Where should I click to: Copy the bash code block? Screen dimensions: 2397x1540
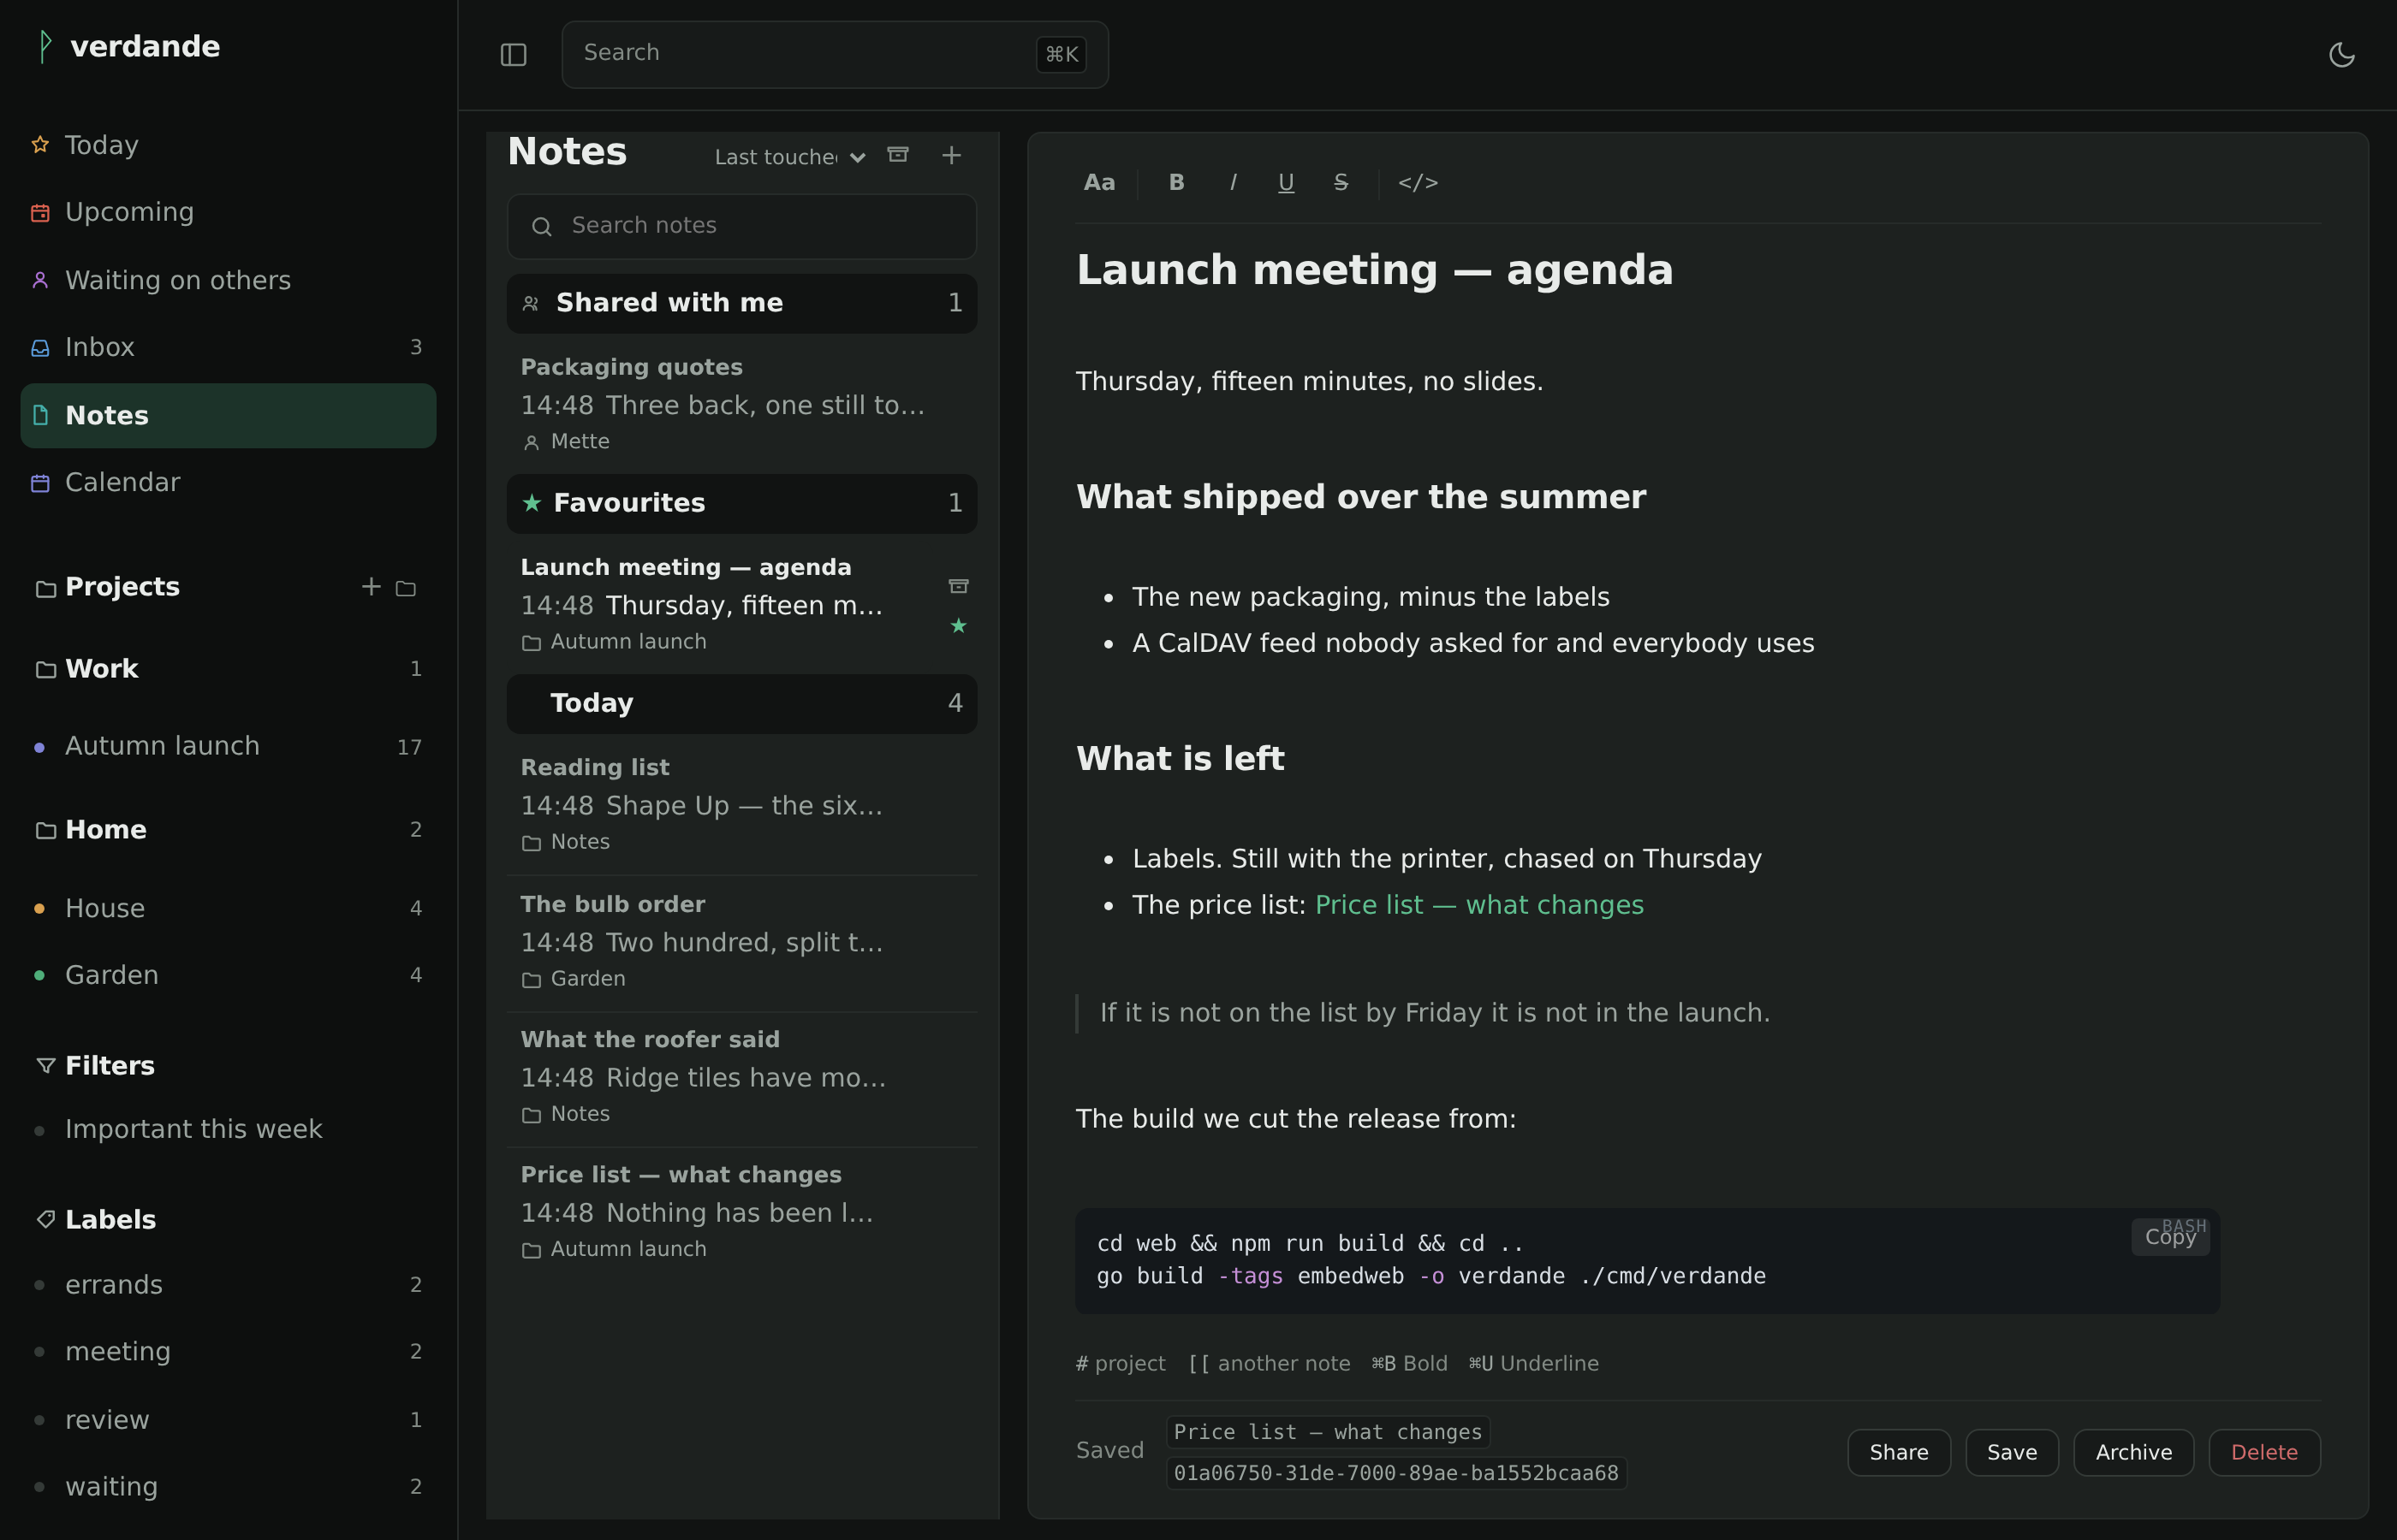pyautogui.click(x=2170, y=1237)
